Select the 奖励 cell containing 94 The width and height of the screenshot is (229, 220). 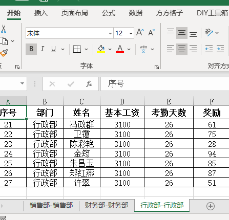(x=211, y=153)
